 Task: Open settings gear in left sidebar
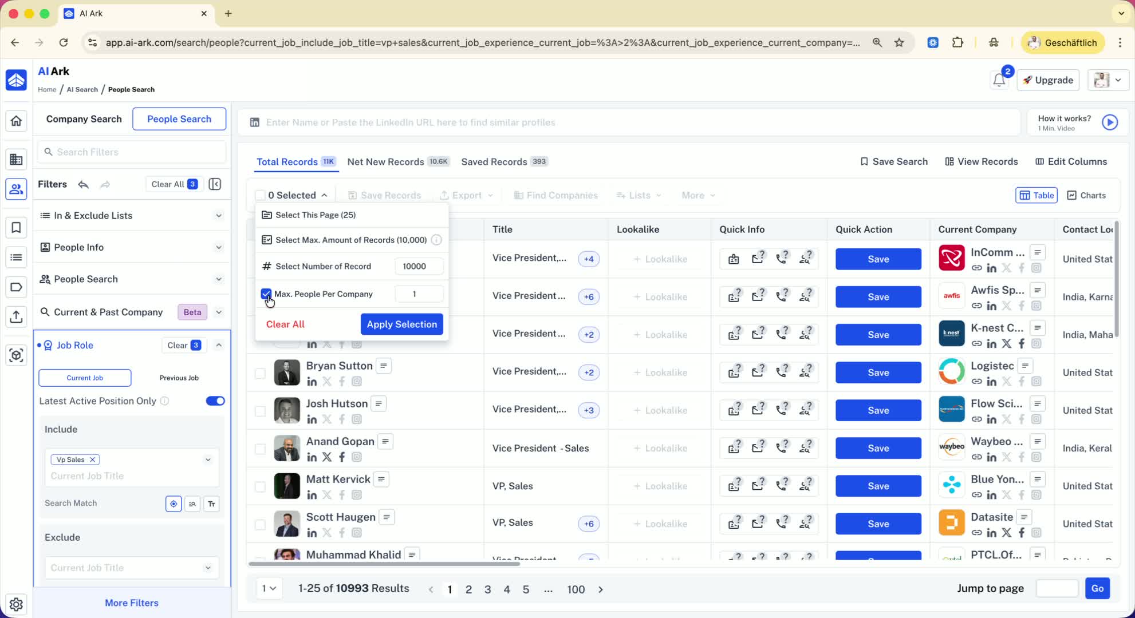[16, 604]
